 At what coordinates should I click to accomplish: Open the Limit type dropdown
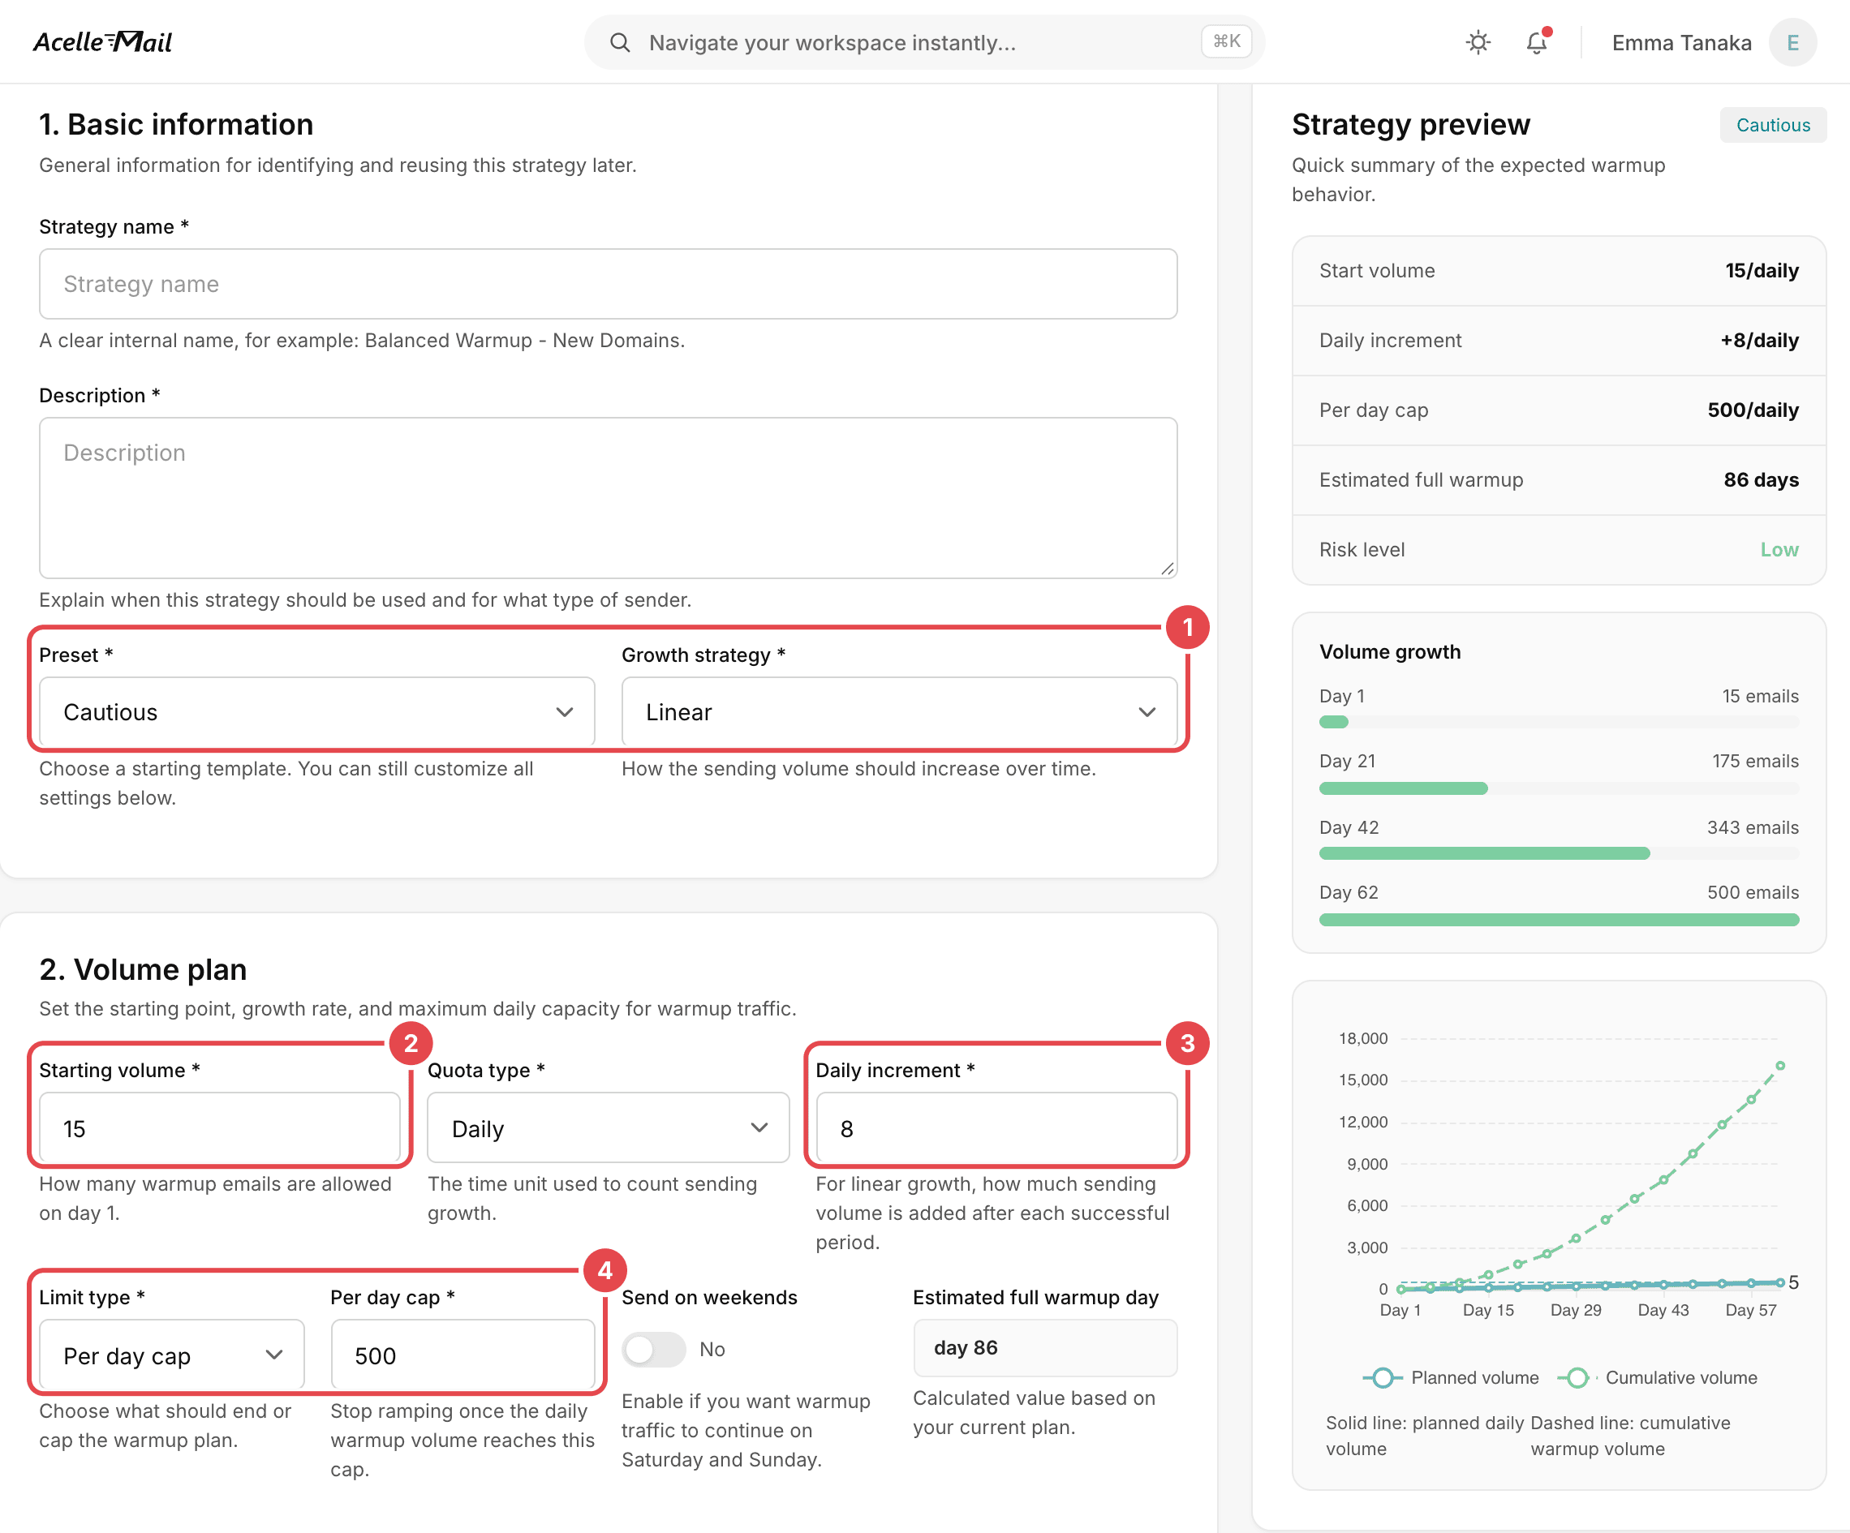point(172,1355)
